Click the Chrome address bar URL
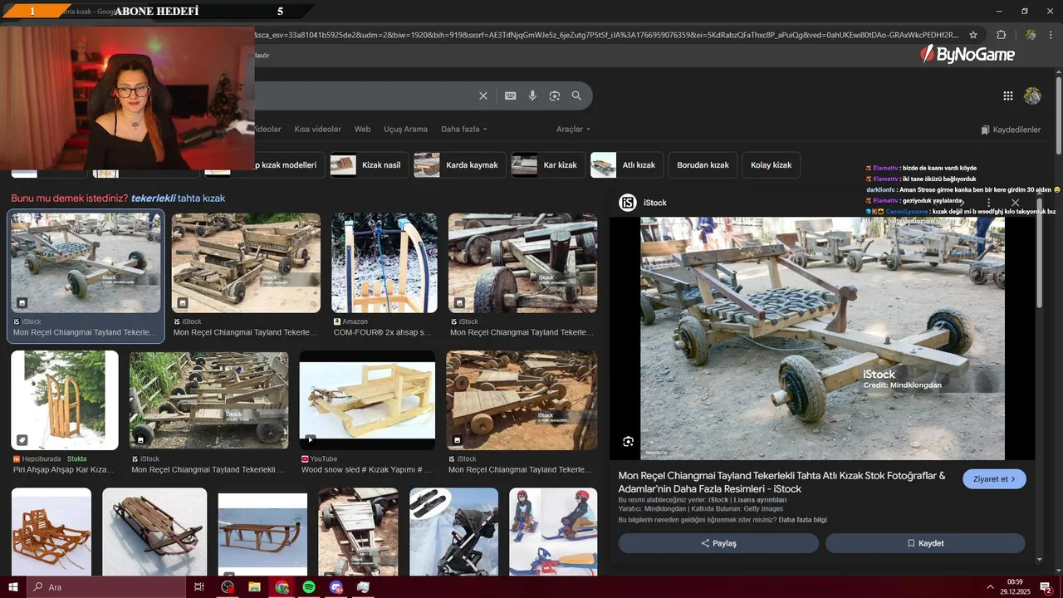This screenshot has height=598, width=1063. pyautogui.click(x=606, y=35)
